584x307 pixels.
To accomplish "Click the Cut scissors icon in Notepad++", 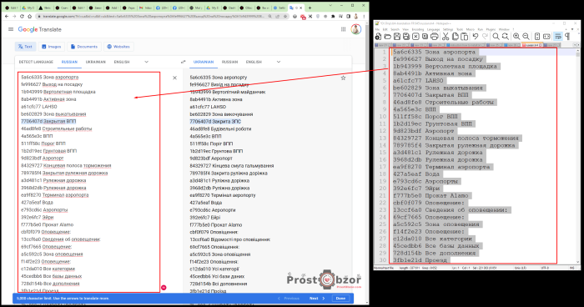I will 445,36.
